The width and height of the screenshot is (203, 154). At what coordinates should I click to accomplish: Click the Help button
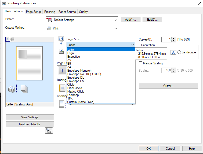(x=192, y=149)
